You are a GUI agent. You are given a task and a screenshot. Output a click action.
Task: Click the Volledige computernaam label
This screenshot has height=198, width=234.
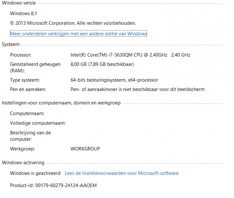tap(38, 123)
